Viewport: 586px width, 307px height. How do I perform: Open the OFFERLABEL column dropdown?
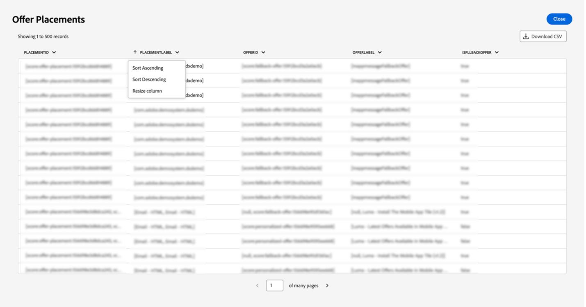point(380,52)
